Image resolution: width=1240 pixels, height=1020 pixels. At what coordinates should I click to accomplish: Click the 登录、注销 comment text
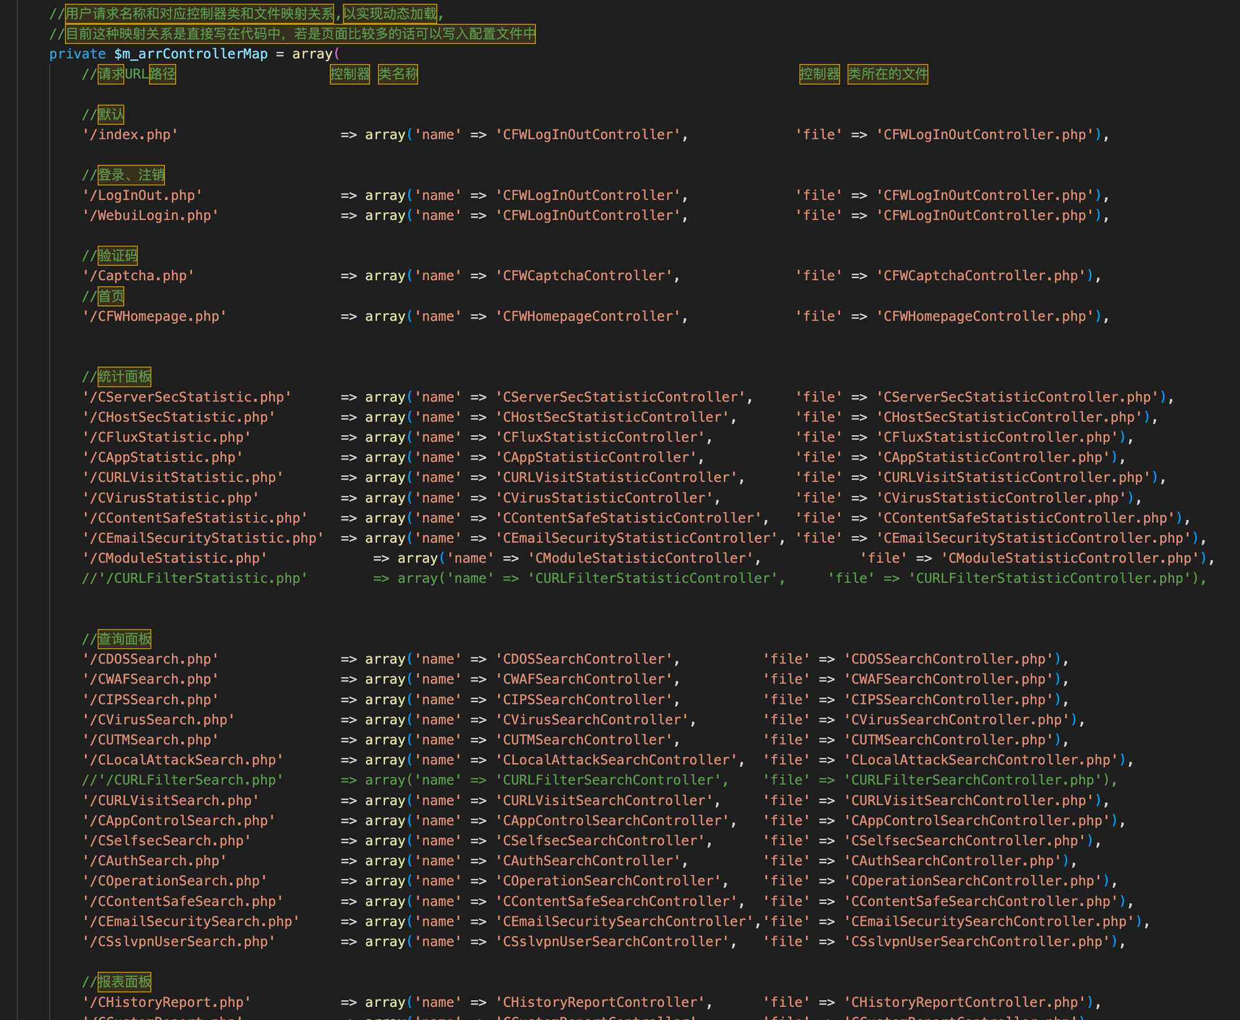pyautogui.click(x=131, y=175)
